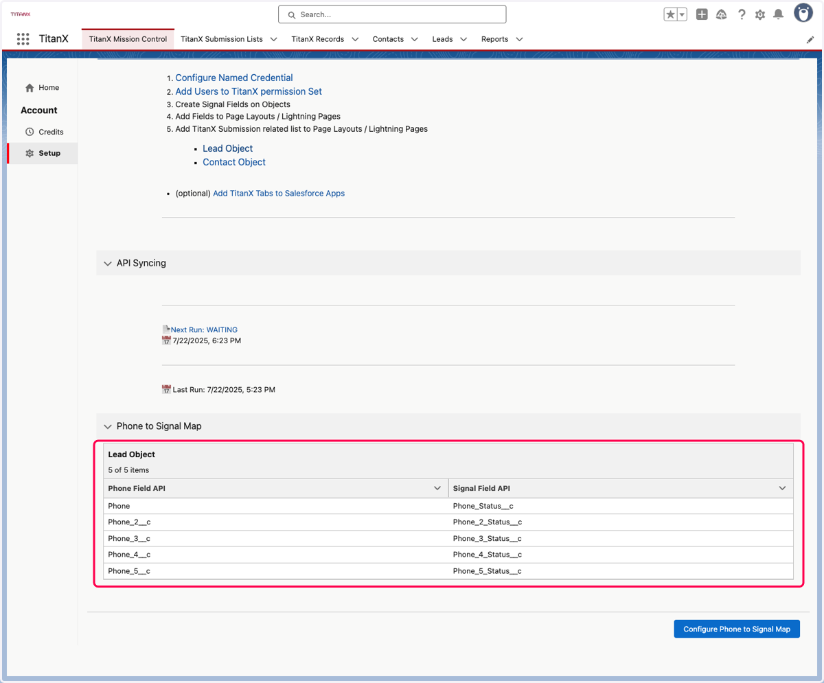Select the Phone_5__c cell
The image size is (824, 683).
tap(276, 571)
